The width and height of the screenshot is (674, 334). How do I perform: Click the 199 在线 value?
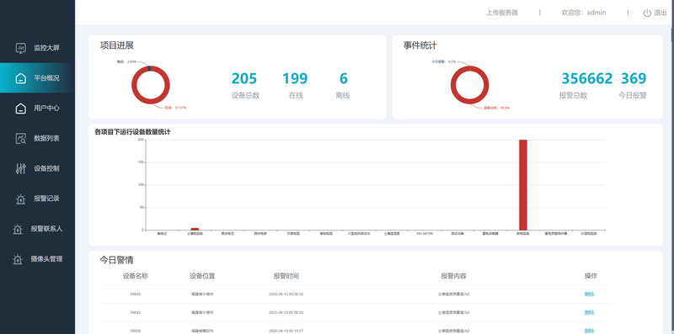click(295, 78)
